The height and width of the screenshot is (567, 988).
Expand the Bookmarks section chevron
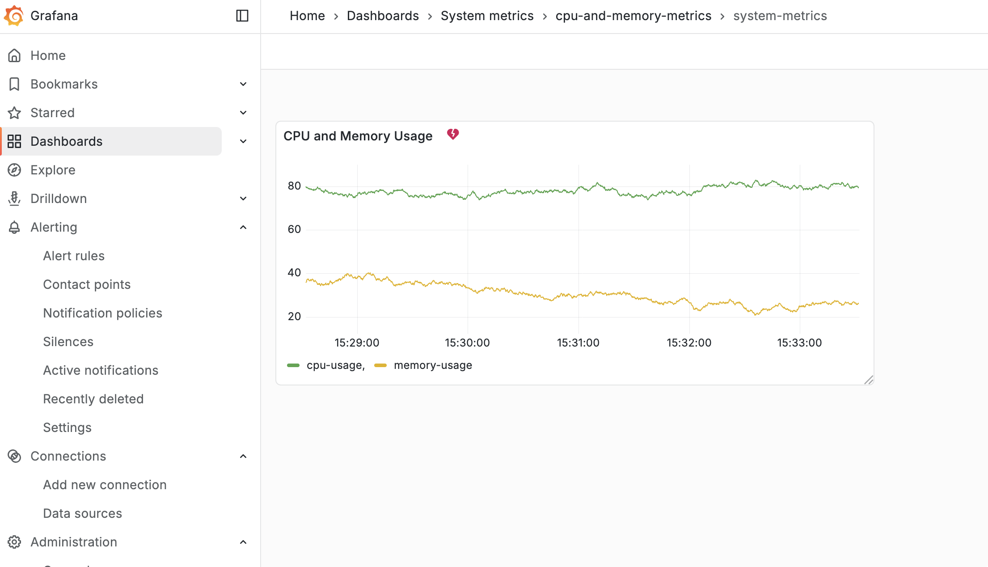(243, 84)
